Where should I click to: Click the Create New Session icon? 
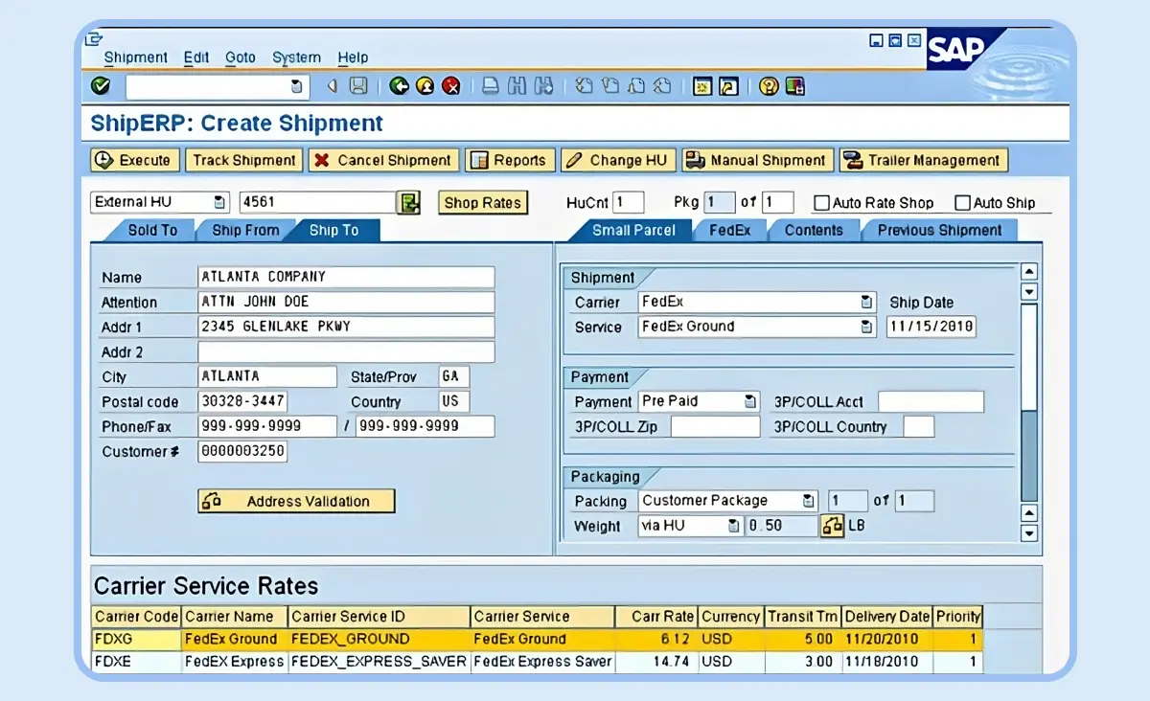702,86
